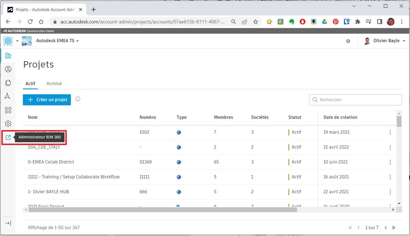Viewport: 410px width, 236px height.
Task: Click the Membres column header
Action: [223, 117]
